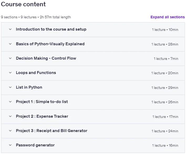Select the Introduction to the course and setup title
The image size is (186, 154).
(51, 29)
